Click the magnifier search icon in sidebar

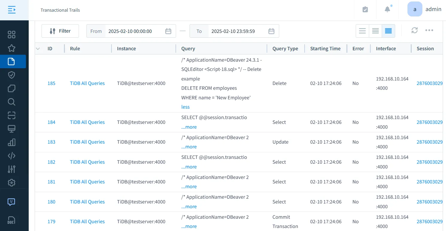point(11,102)
